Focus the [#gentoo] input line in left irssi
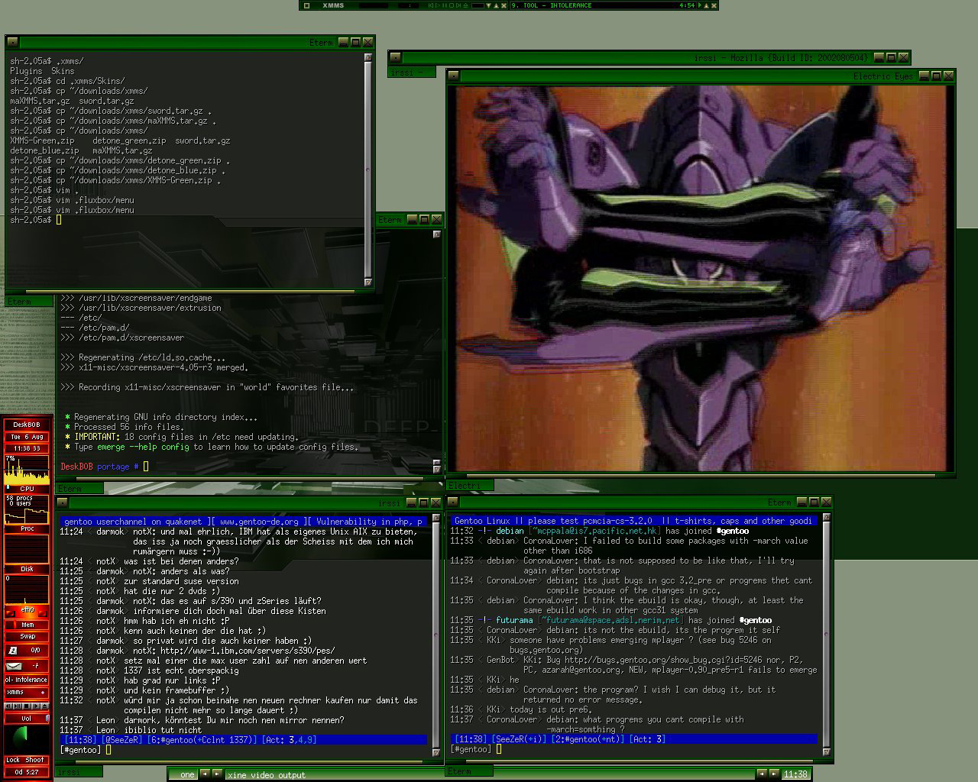The height and width of the screenshot is (782, 978). click(243, 750)
